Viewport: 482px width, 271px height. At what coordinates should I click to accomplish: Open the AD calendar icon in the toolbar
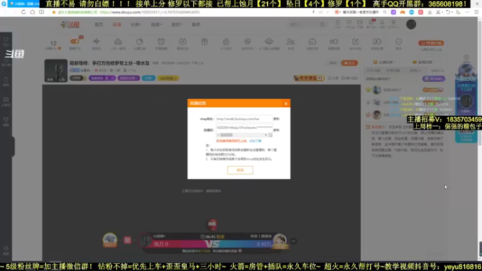(183, 42)
